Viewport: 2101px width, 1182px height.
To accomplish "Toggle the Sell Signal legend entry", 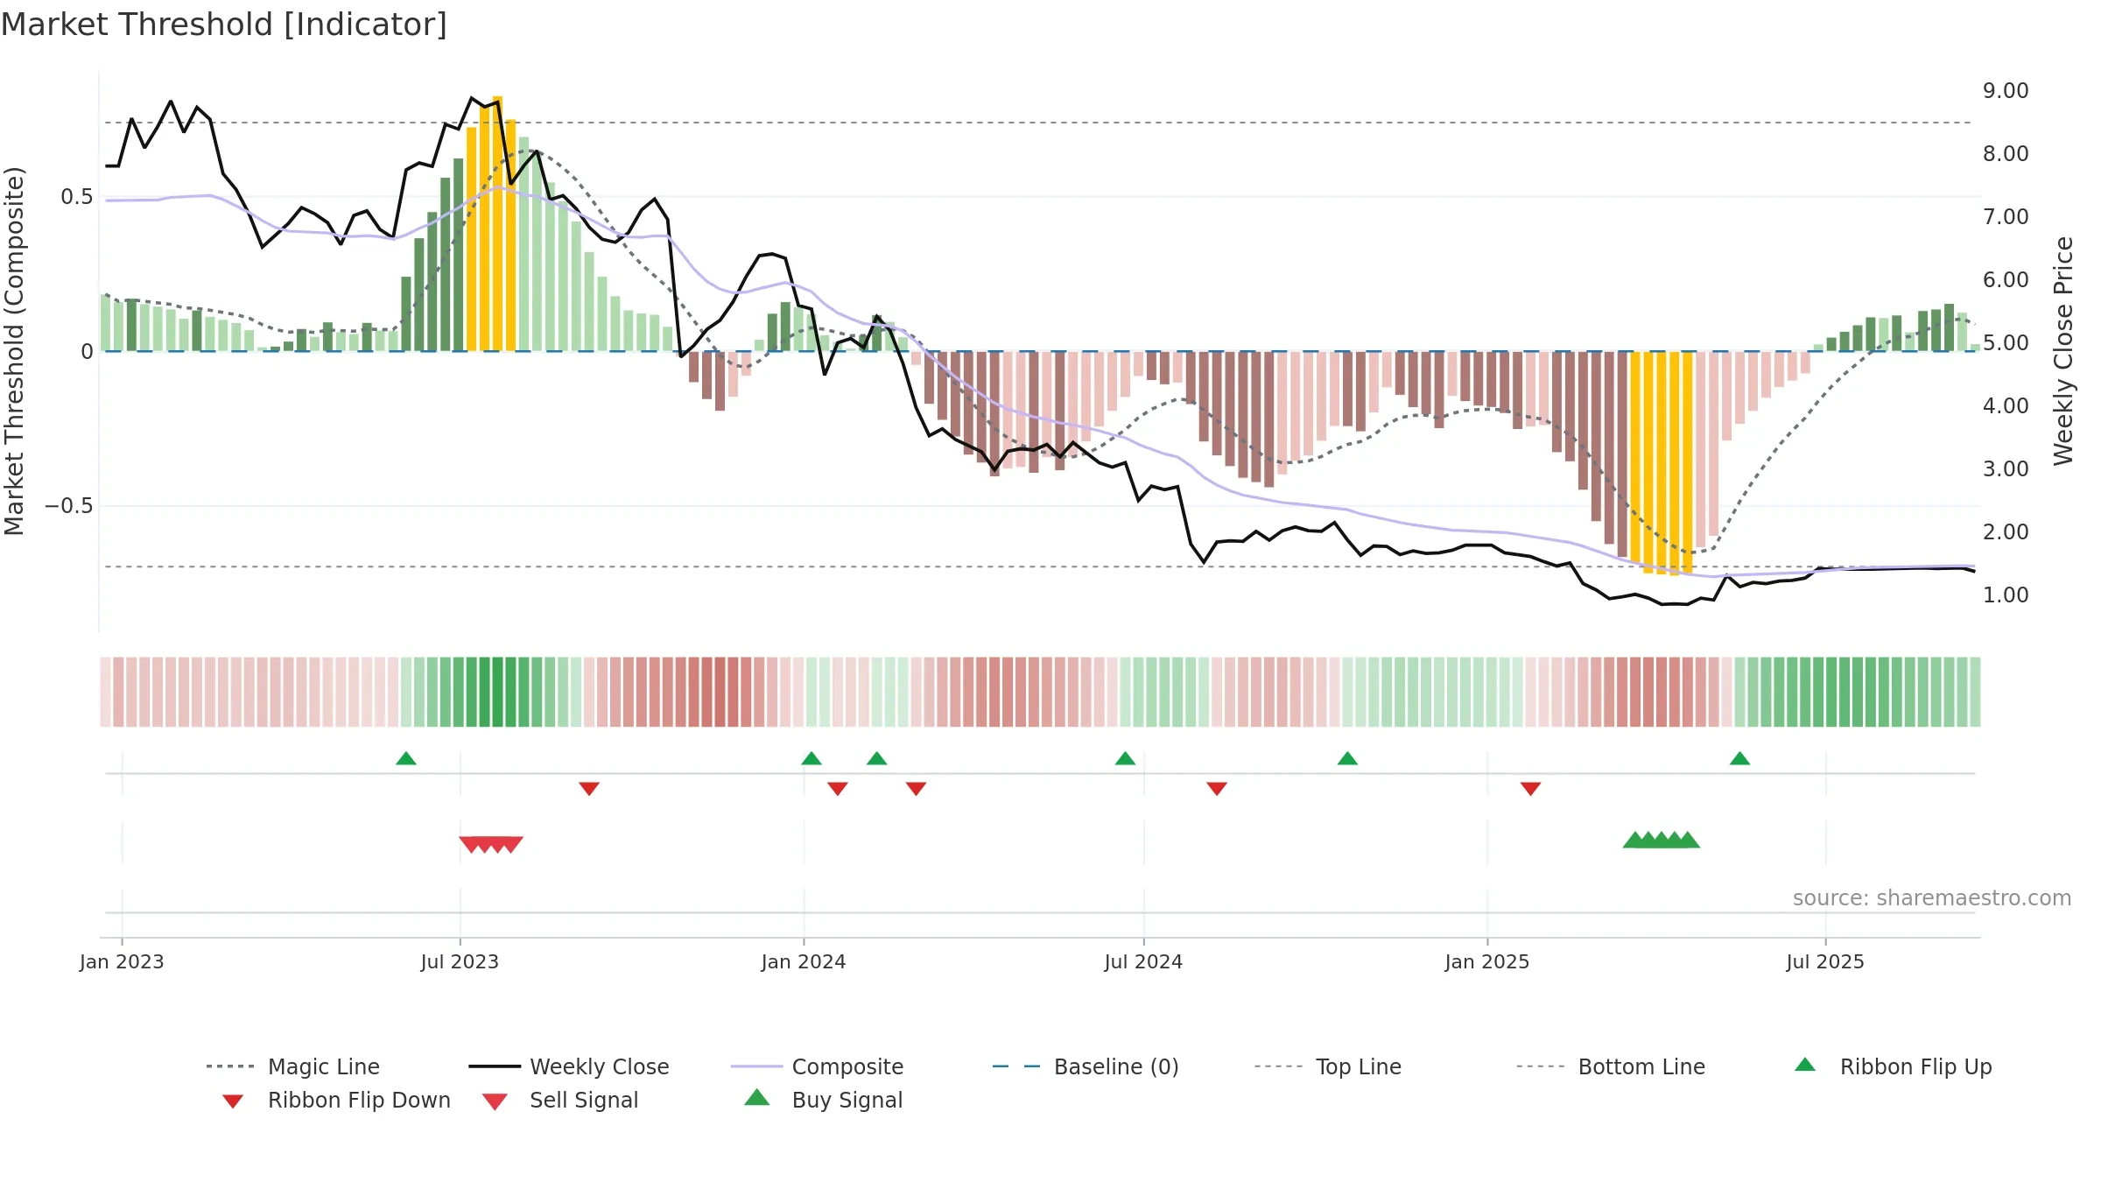I will tap(560, 1100).
